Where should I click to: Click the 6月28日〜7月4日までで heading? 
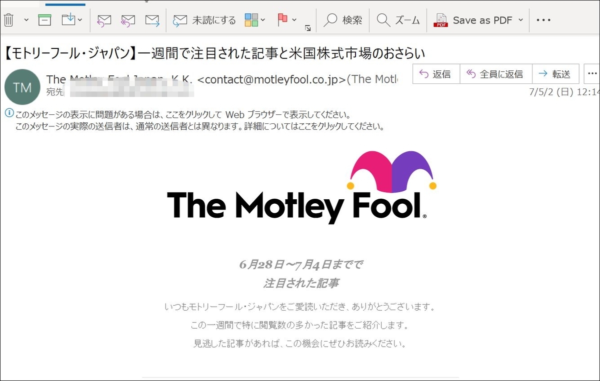click(301, 264)
